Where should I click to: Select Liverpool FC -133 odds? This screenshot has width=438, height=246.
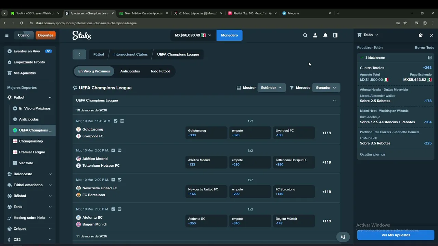[294, 133]
